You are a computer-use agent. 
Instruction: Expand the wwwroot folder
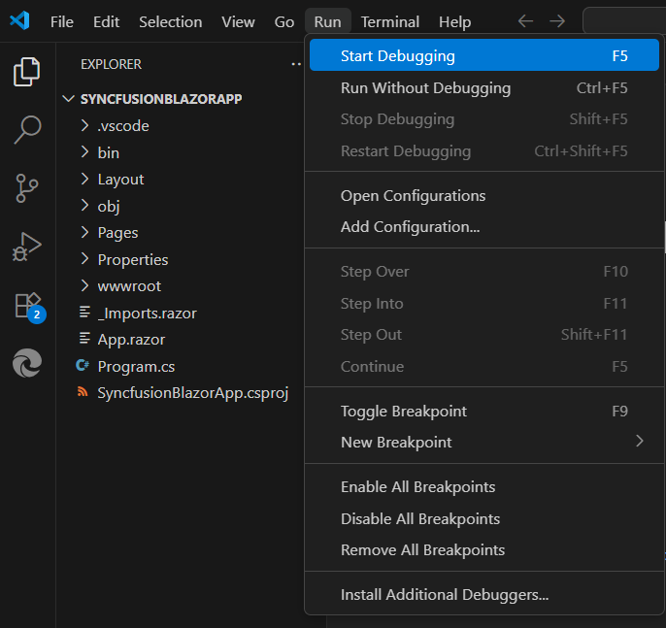pos(129,286)
